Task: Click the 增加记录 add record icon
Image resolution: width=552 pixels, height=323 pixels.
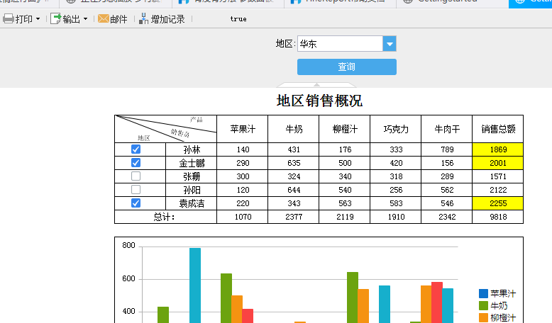Action: point(143,18)
